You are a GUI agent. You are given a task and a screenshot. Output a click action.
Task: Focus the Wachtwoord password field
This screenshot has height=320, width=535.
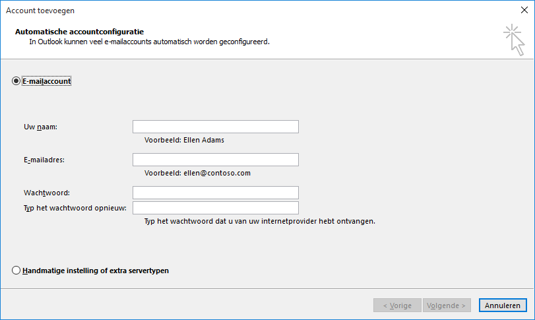(x=215, y=193)
